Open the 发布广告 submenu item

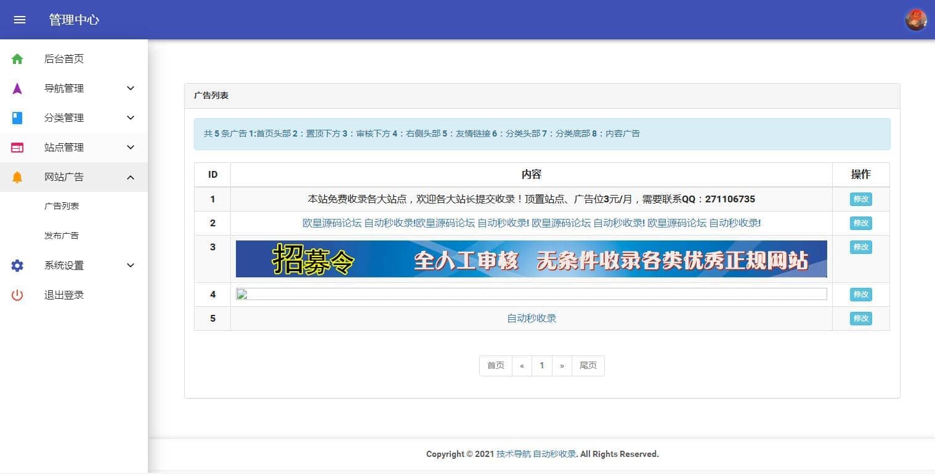click(x=62, y=236)
